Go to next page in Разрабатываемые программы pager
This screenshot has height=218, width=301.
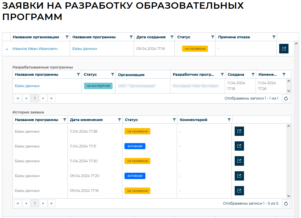click(x=43, y=98)
